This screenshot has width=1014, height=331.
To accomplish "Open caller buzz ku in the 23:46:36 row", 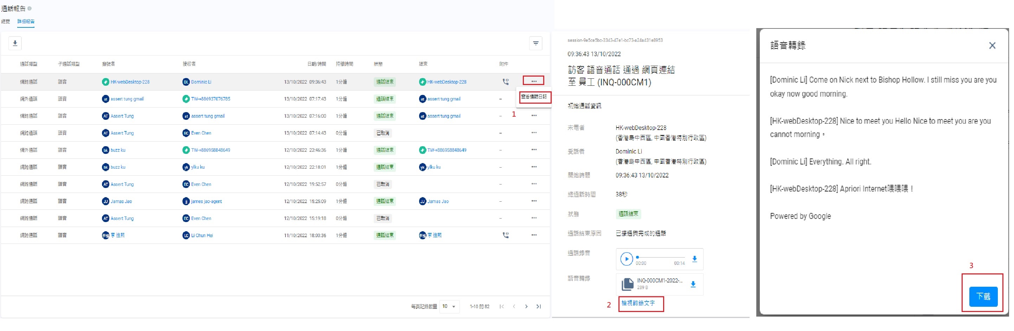I will click(118, 150).
